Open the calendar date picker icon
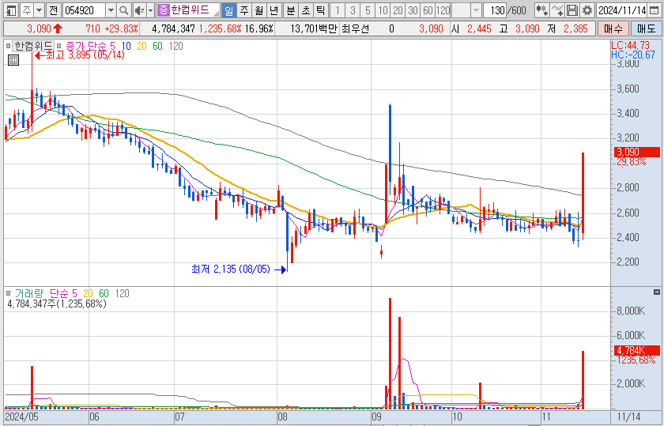 pos(655,10)
